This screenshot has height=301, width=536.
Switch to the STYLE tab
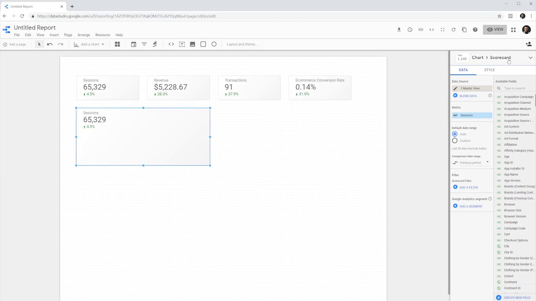[489, 70]
